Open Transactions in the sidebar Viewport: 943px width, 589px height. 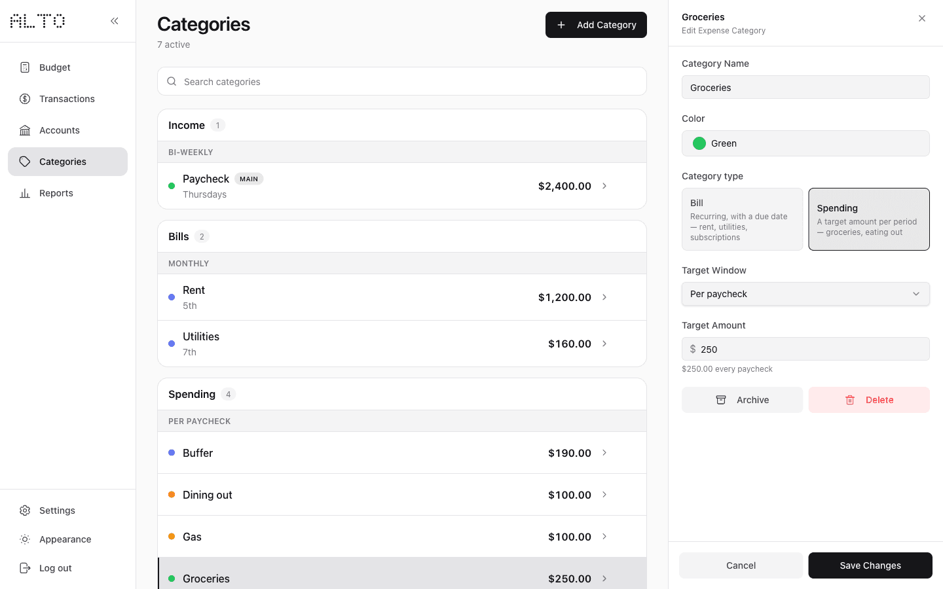[67, 99]
